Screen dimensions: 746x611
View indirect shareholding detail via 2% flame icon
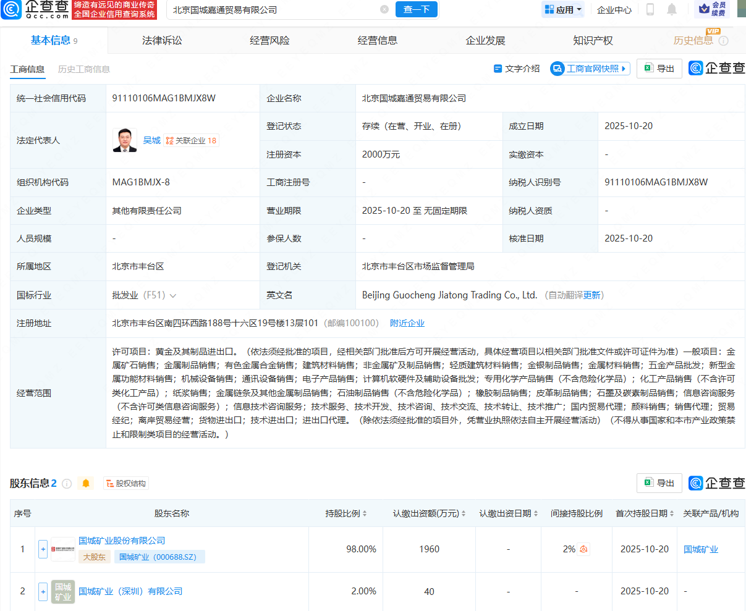[583, 549]
